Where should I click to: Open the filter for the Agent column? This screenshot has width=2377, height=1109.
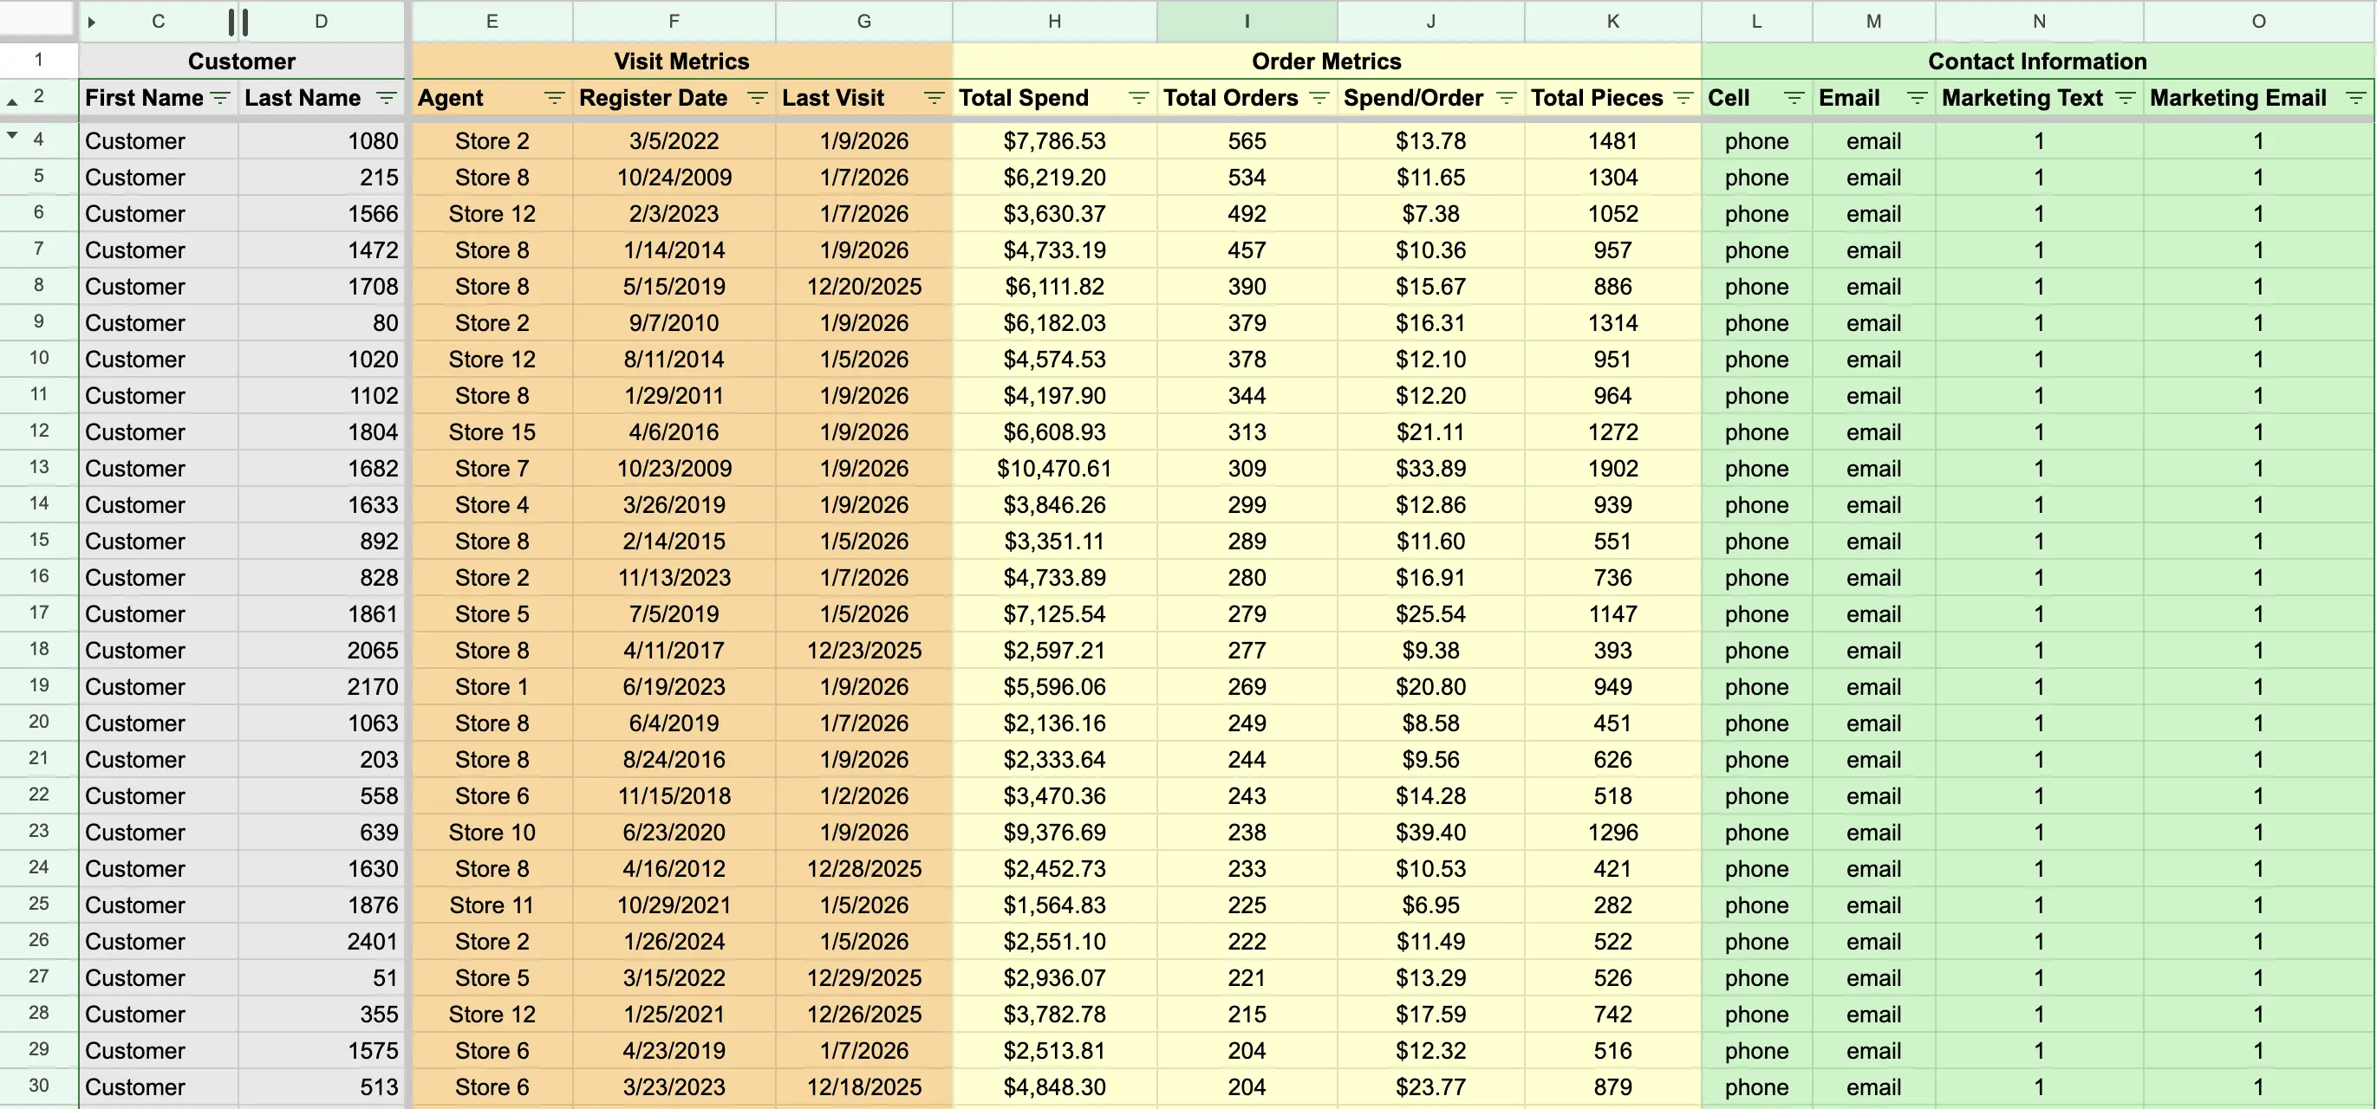click(x=554, y=99)
